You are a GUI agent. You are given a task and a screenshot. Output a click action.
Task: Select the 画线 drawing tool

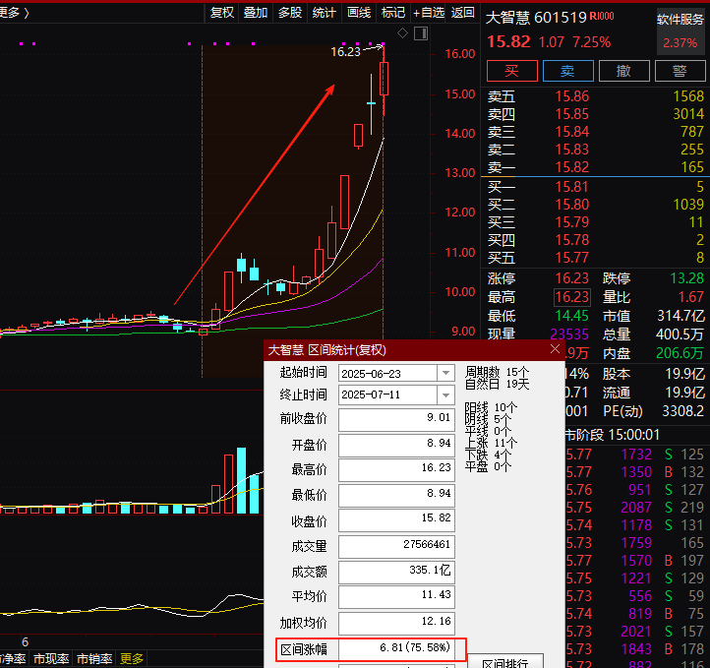(359, 13)
